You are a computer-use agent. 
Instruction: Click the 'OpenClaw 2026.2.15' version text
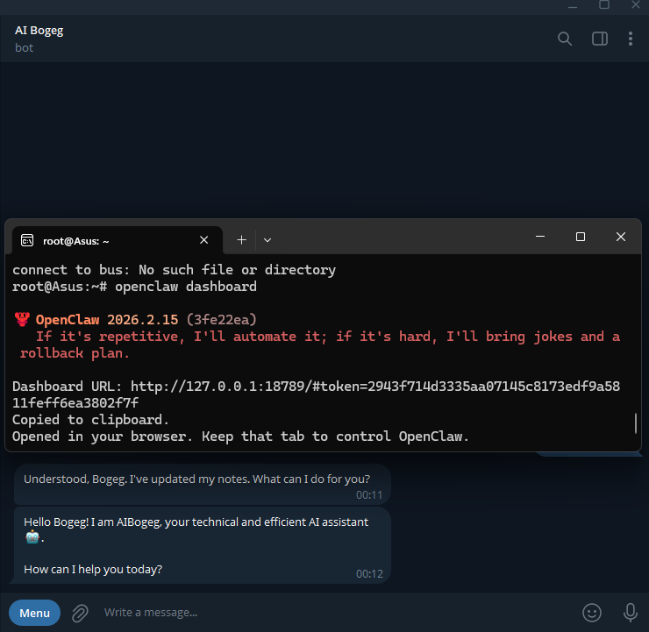107,319
